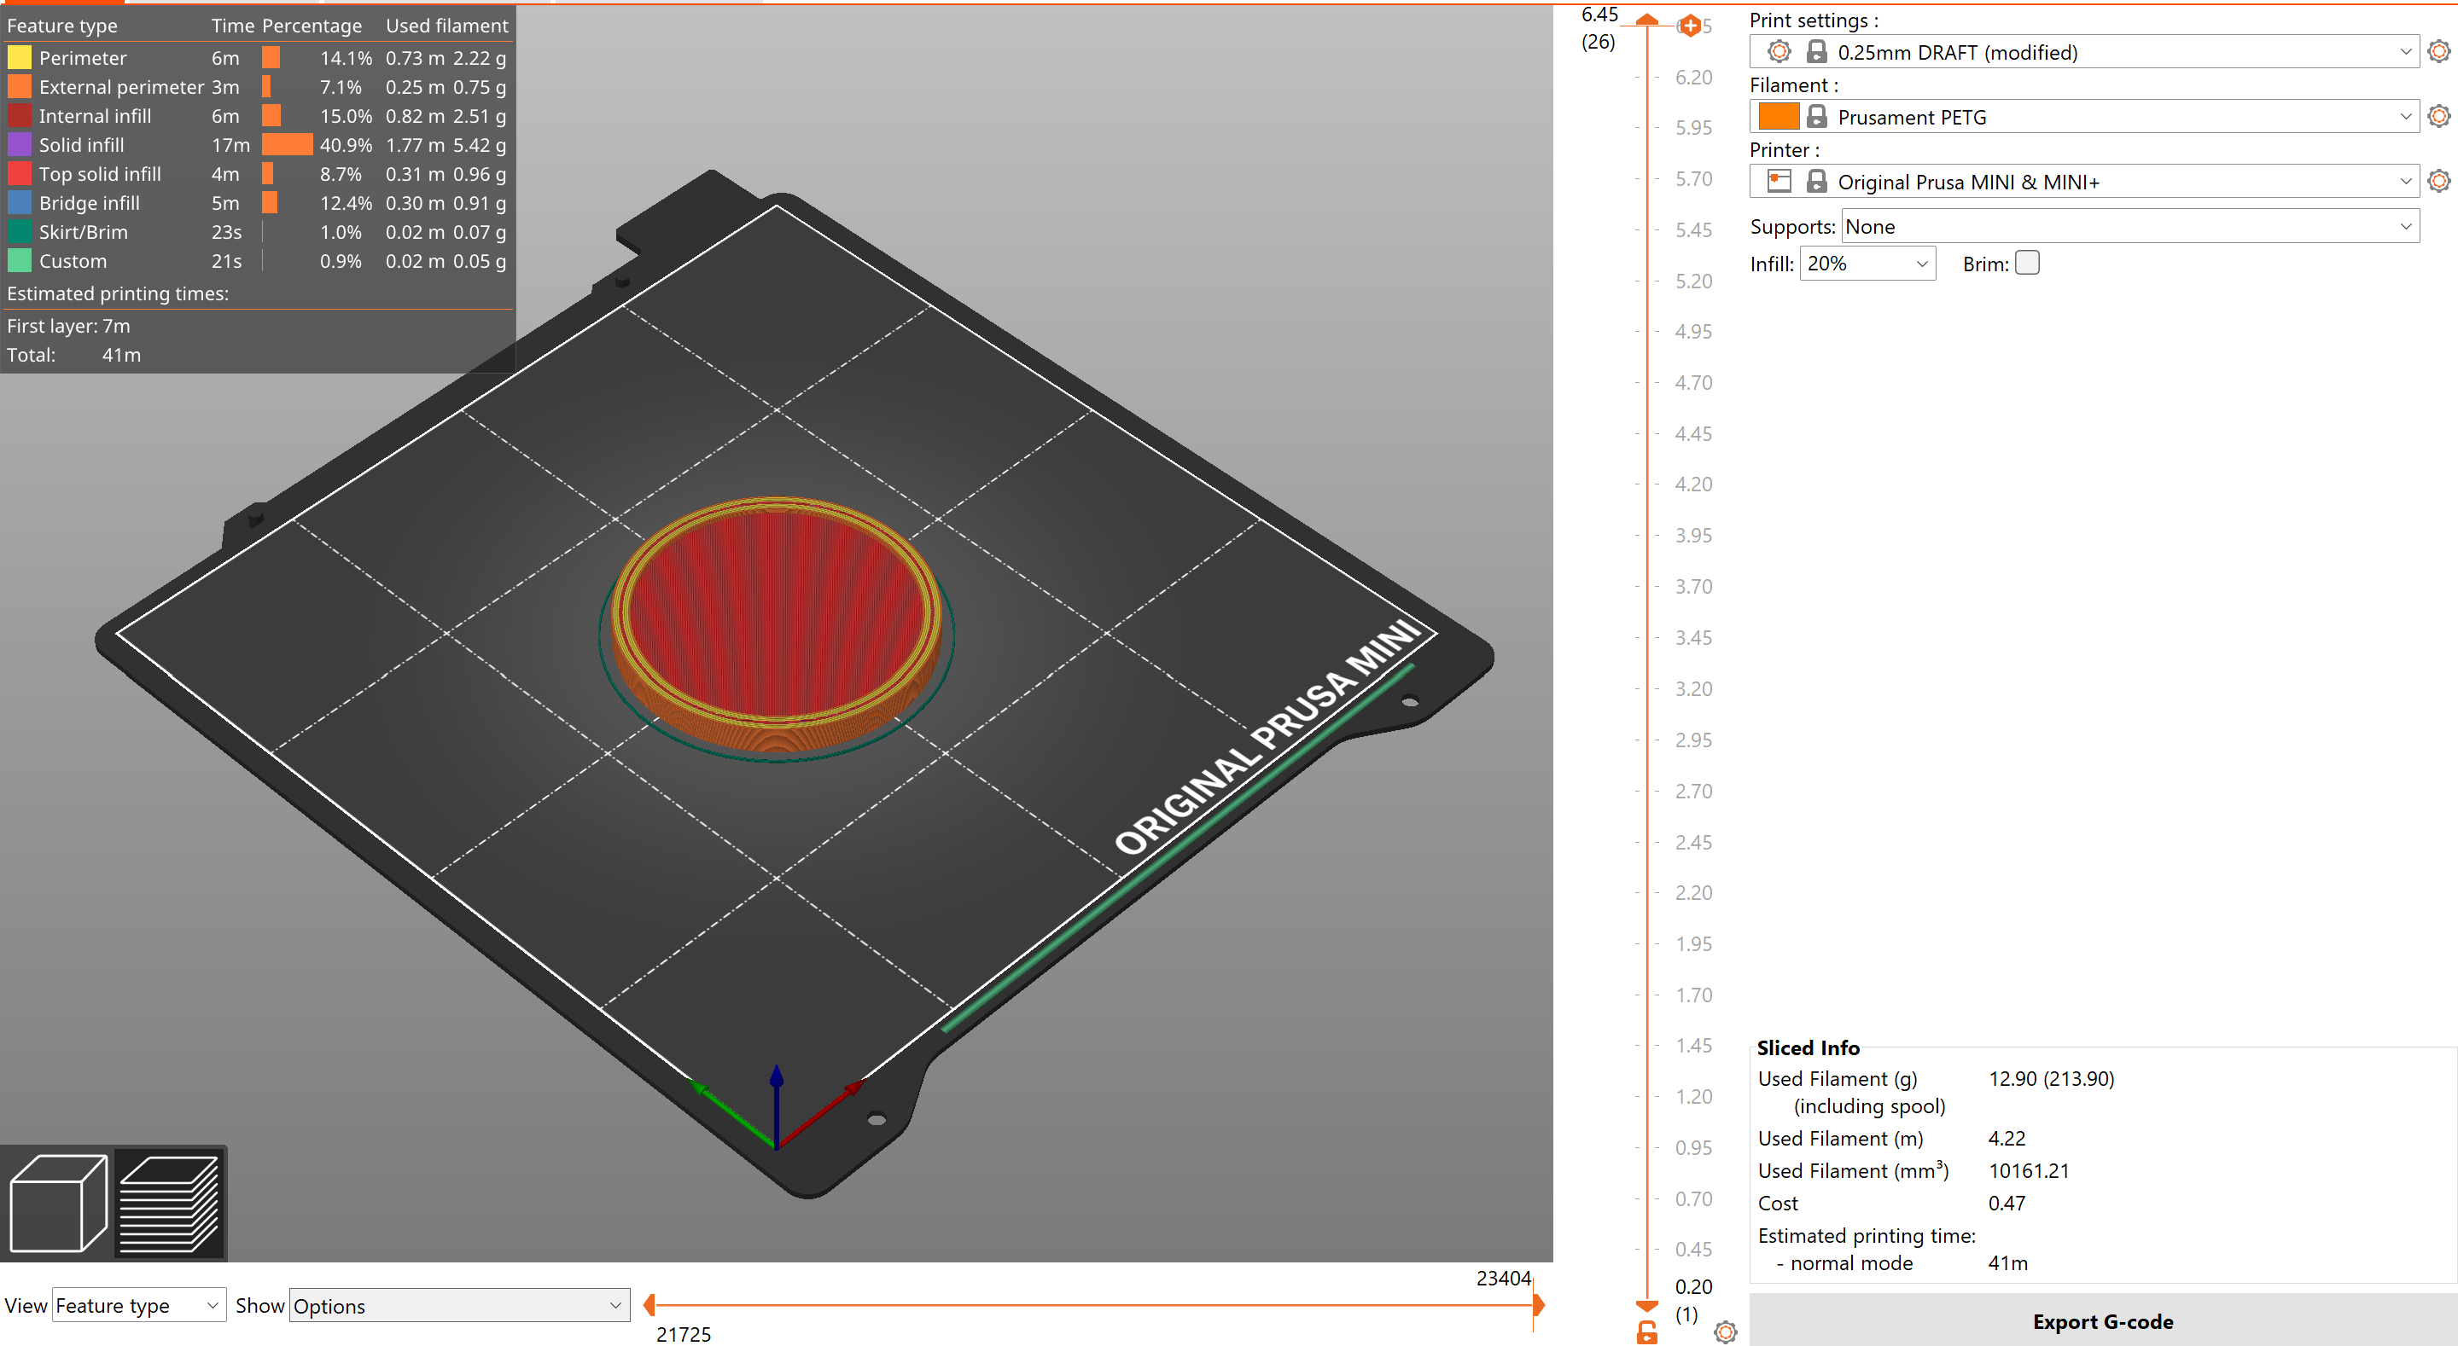The width and height of the screenshot is (2458, 1346).
Task: Open Filament preset edit cog
Action: tap(2438, 116)
